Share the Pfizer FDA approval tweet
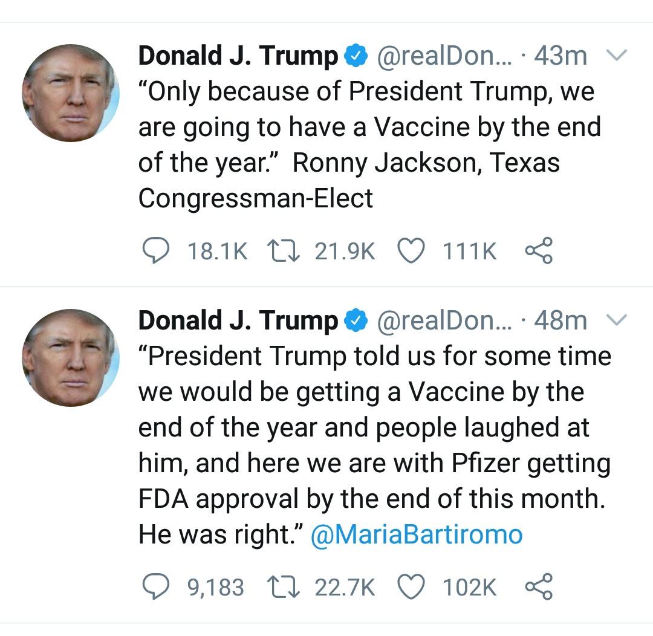653x636 pixels. [x=539, y=586]
